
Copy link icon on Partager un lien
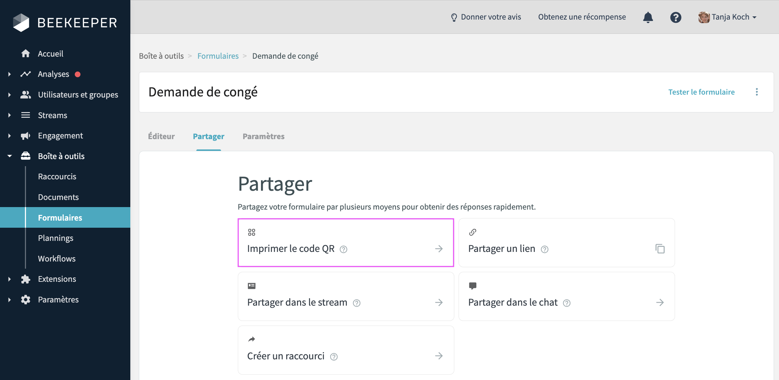(660, 249)
